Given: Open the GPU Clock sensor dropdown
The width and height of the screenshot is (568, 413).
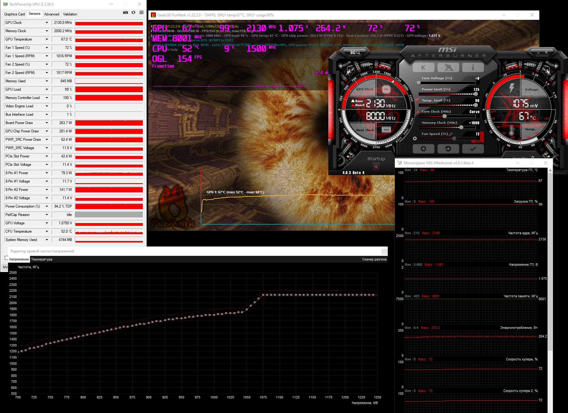Looking at the screenshot, I should [47, 23].
